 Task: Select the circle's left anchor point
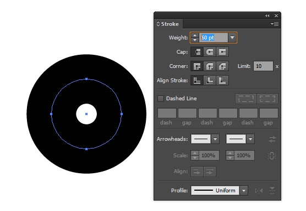click(x=51, y=114)
